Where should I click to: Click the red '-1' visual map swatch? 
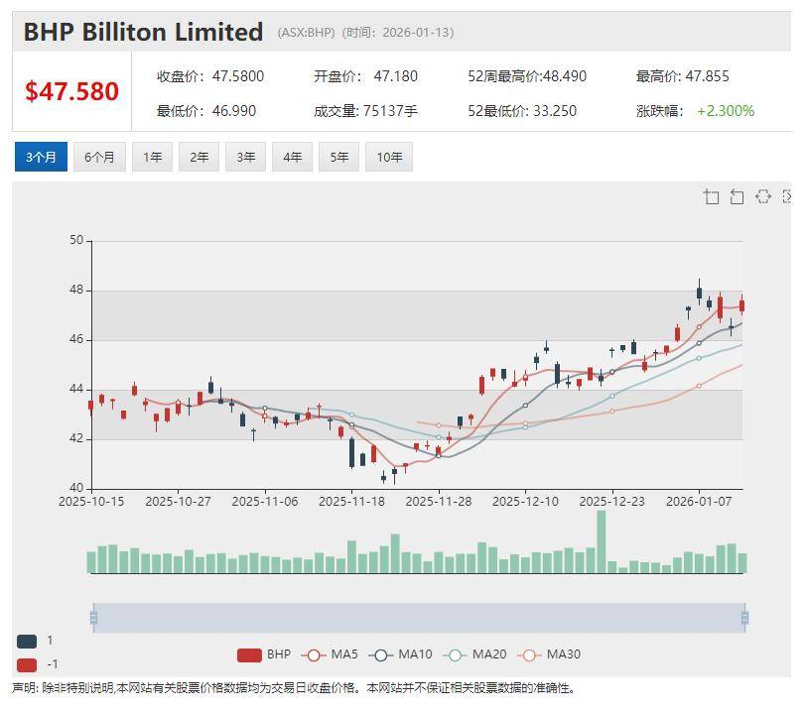(27, 664)
